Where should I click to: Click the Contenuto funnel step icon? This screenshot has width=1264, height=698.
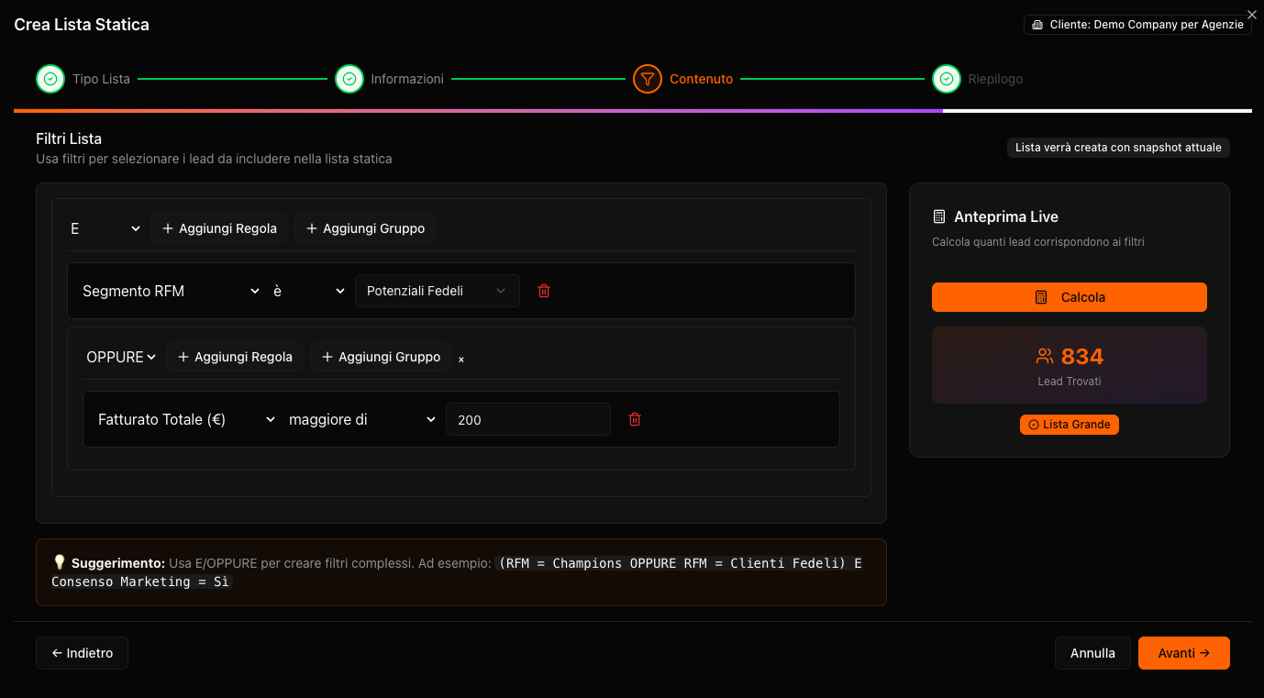point(648,79)
